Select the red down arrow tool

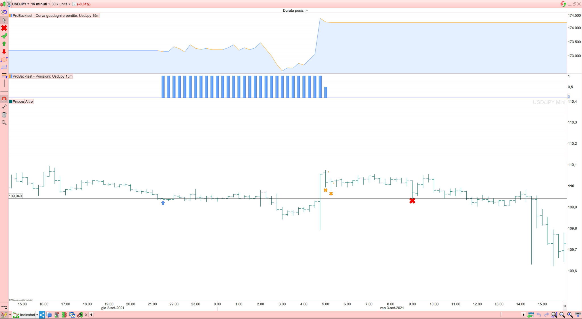[x=4, y=51]
